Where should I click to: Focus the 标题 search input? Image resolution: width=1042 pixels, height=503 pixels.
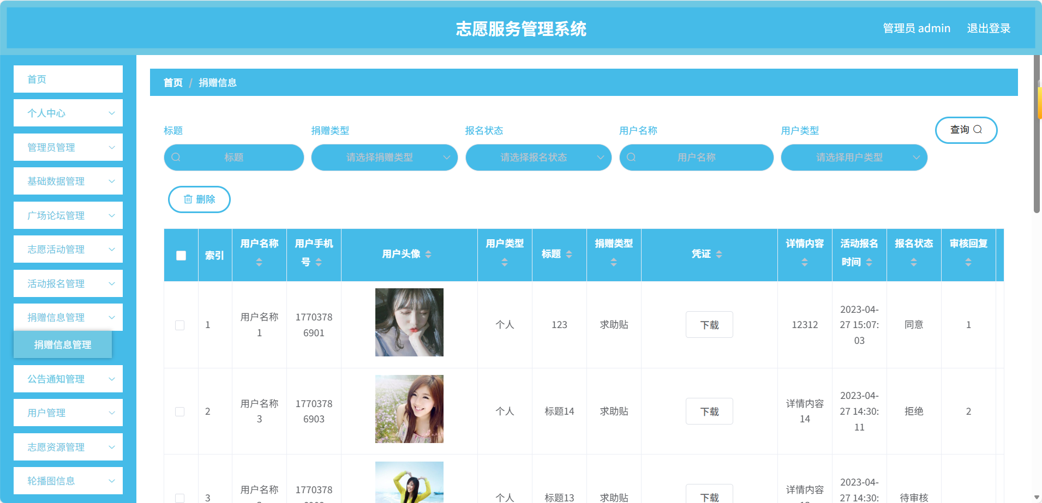click(234, 157)
